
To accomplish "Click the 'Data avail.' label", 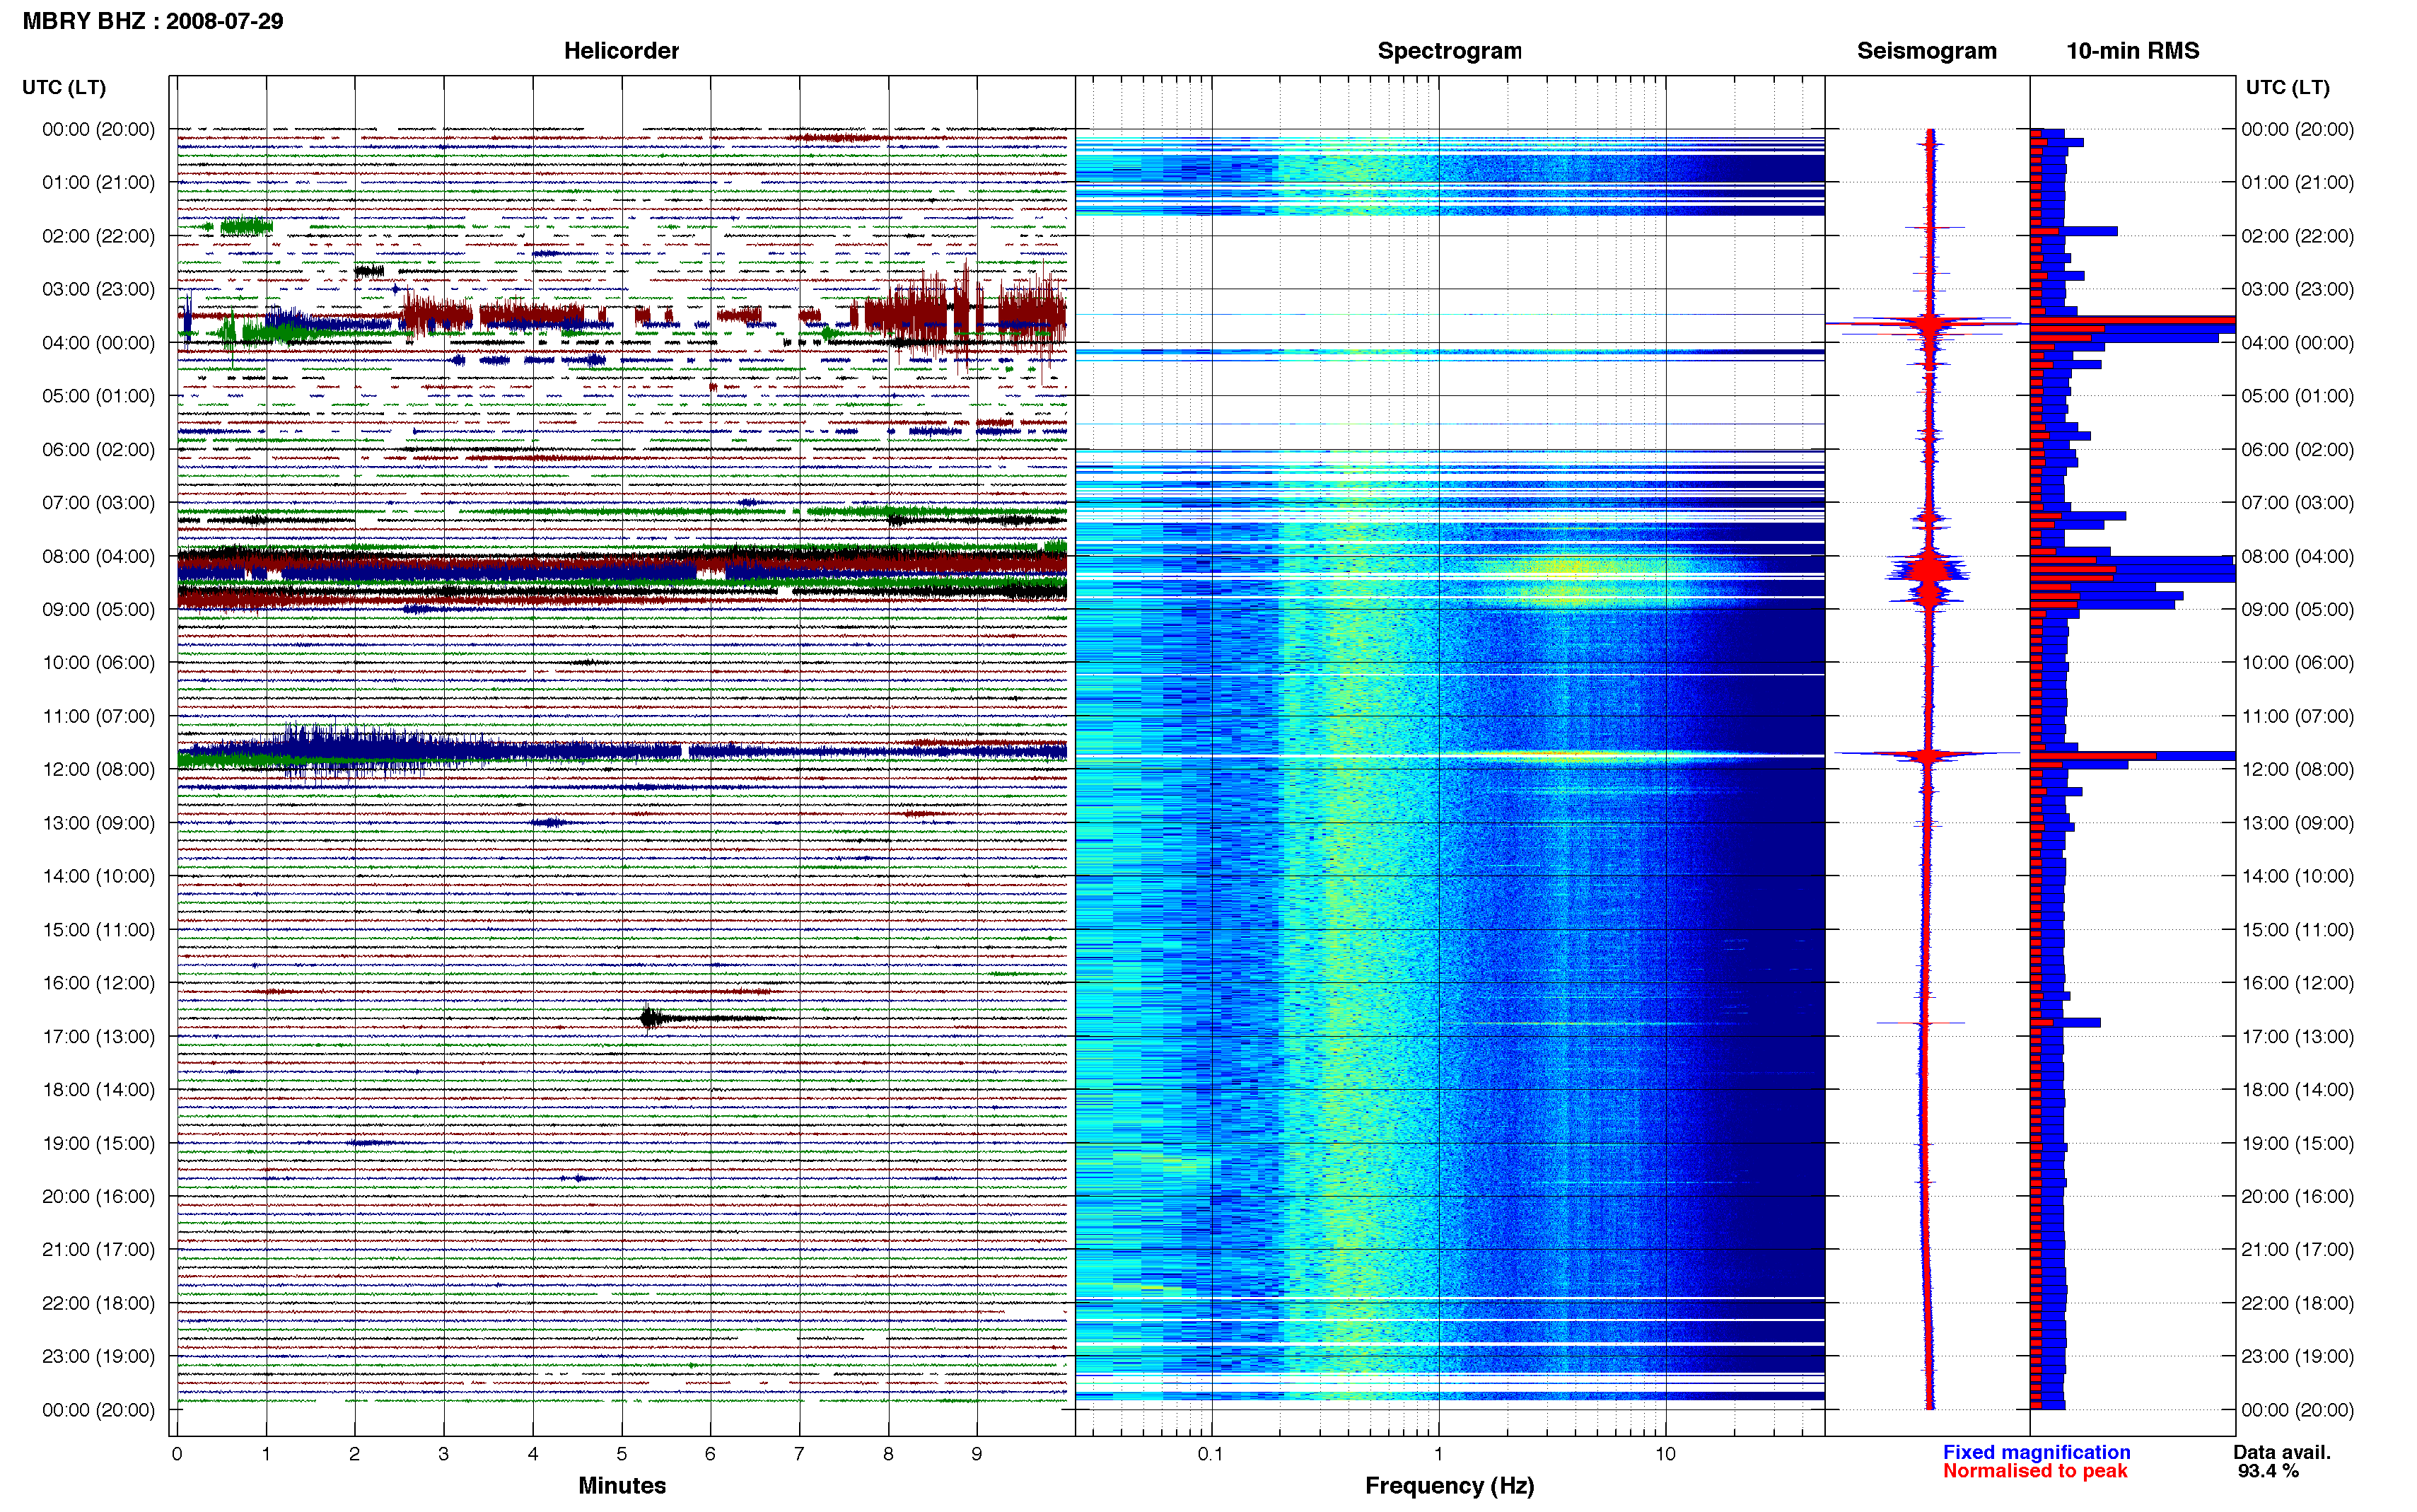I will 2282,1452.
